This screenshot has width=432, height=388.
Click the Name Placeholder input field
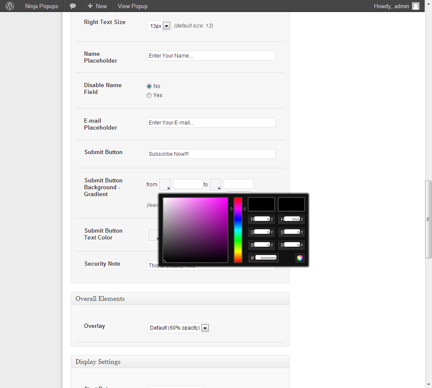pos(211,55)
